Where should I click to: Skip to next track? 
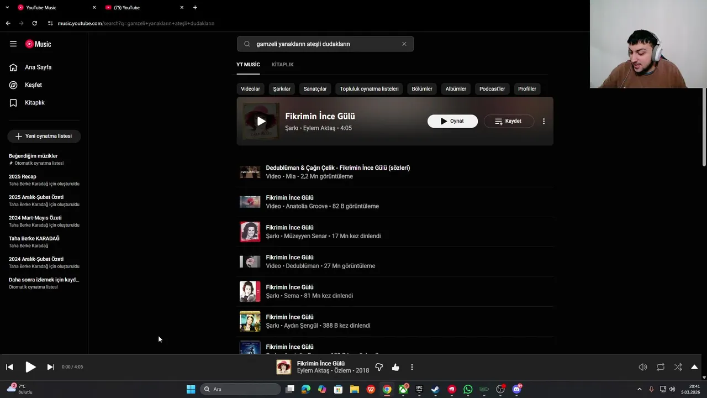pos(50,367)
